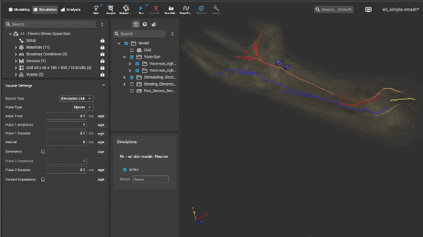The image size is (423, 237).
Task: Expand the Voxels (2) node
Action: point(16,75)
